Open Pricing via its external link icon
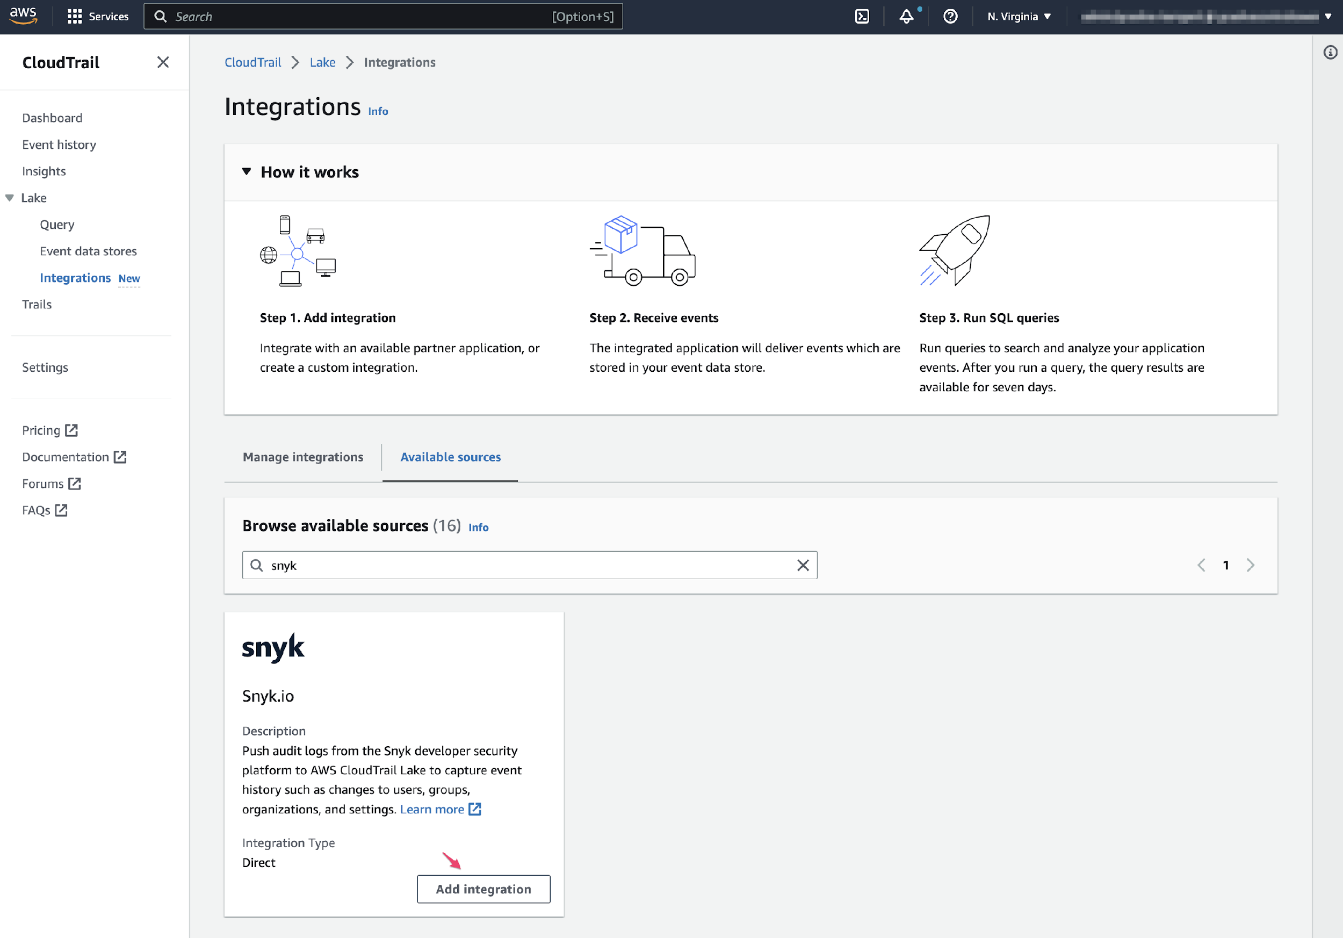The image size is (1343, 938). click(x=71, y=430)
